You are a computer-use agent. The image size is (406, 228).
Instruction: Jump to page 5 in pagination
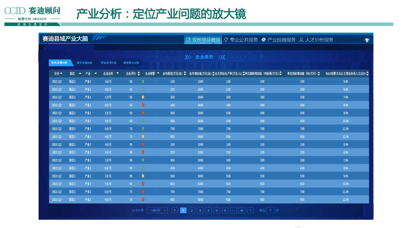(217, 210)
